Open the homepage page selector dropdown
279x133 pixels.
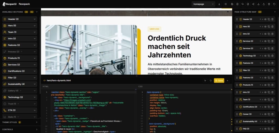(203, 4)
